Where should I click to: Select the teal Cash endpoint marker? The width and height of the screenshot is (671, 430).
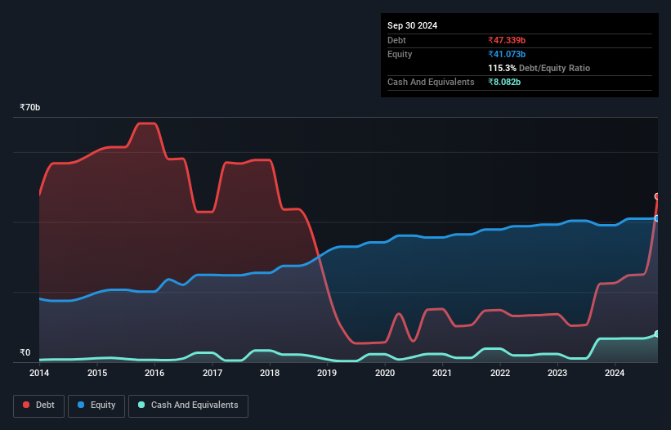coord(657,334)
